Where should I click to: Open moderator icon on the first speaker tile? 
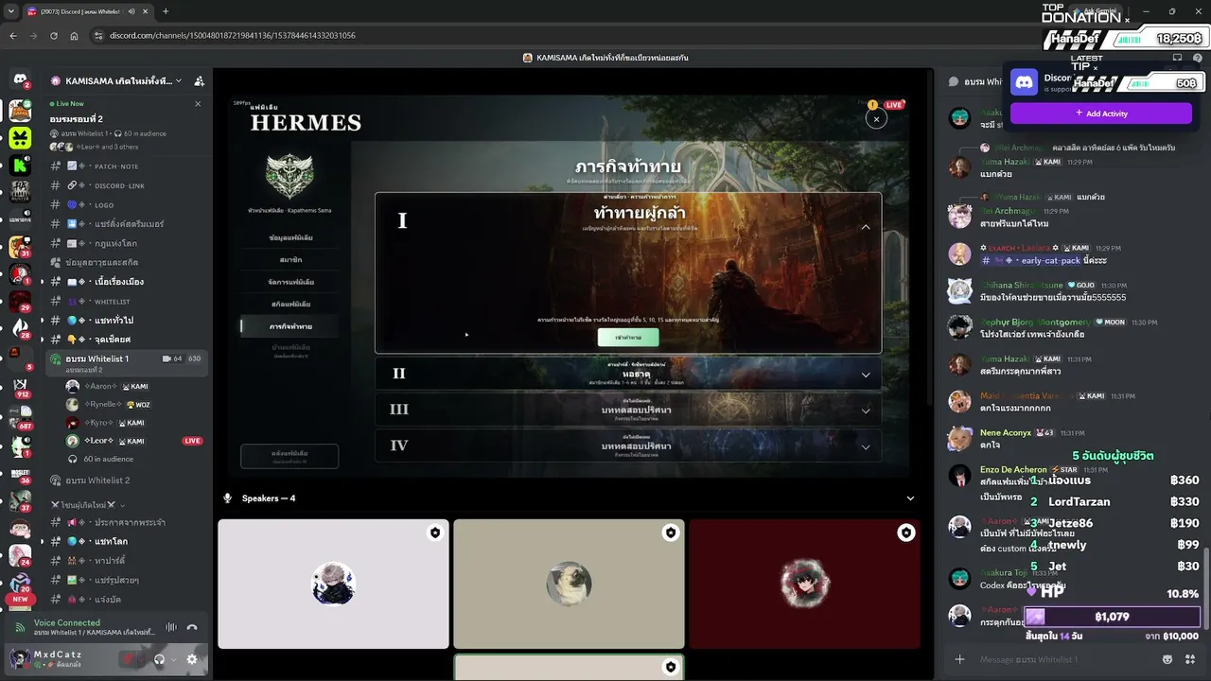(435, 533)
